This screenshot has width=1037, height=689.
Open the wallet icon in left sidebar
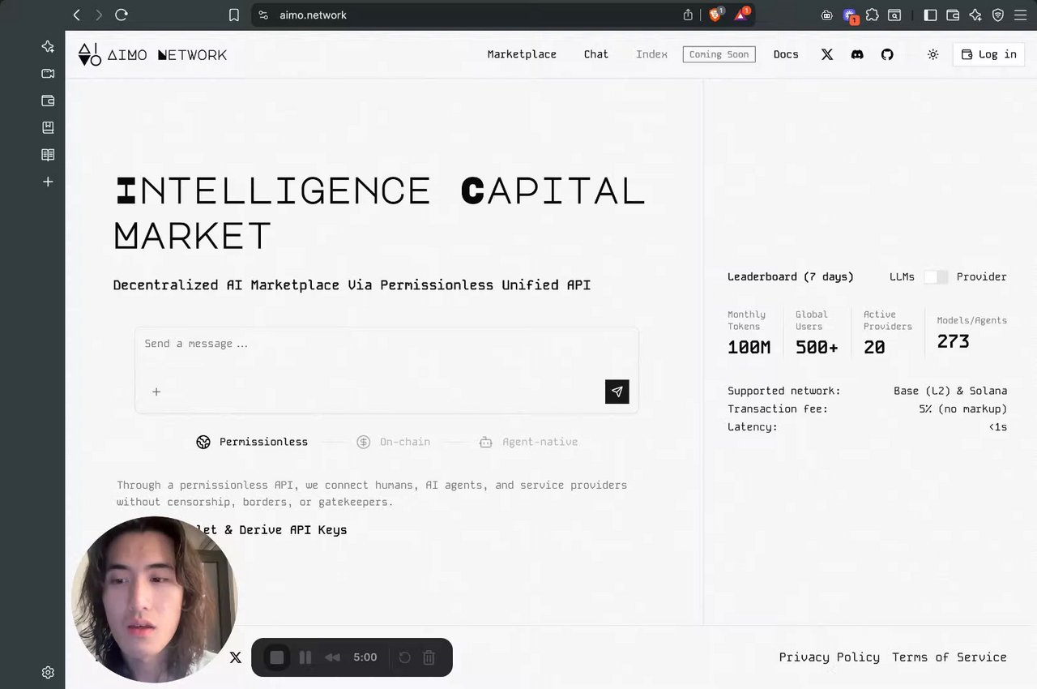point(48,101)
